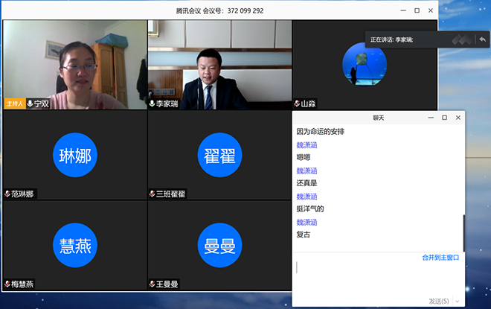Click muted microphone icon next to 山淼
The width and height of the screenshot is (491, 309).
pyautogui.click(x=297, y=103)
